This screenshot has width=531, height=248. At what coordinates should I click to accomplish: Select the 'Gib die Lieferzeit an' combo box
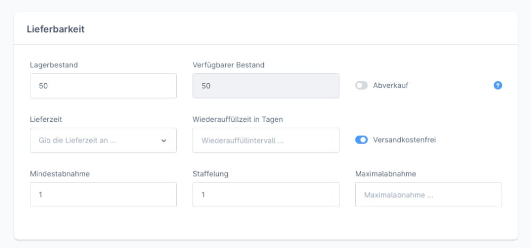click(x=96, y=140)
